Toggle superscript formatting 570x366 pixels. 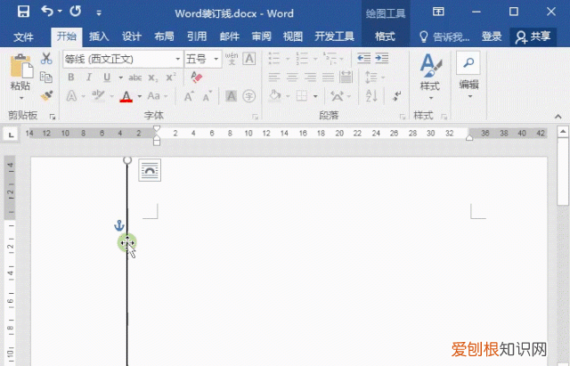click(x=171, y=77)
